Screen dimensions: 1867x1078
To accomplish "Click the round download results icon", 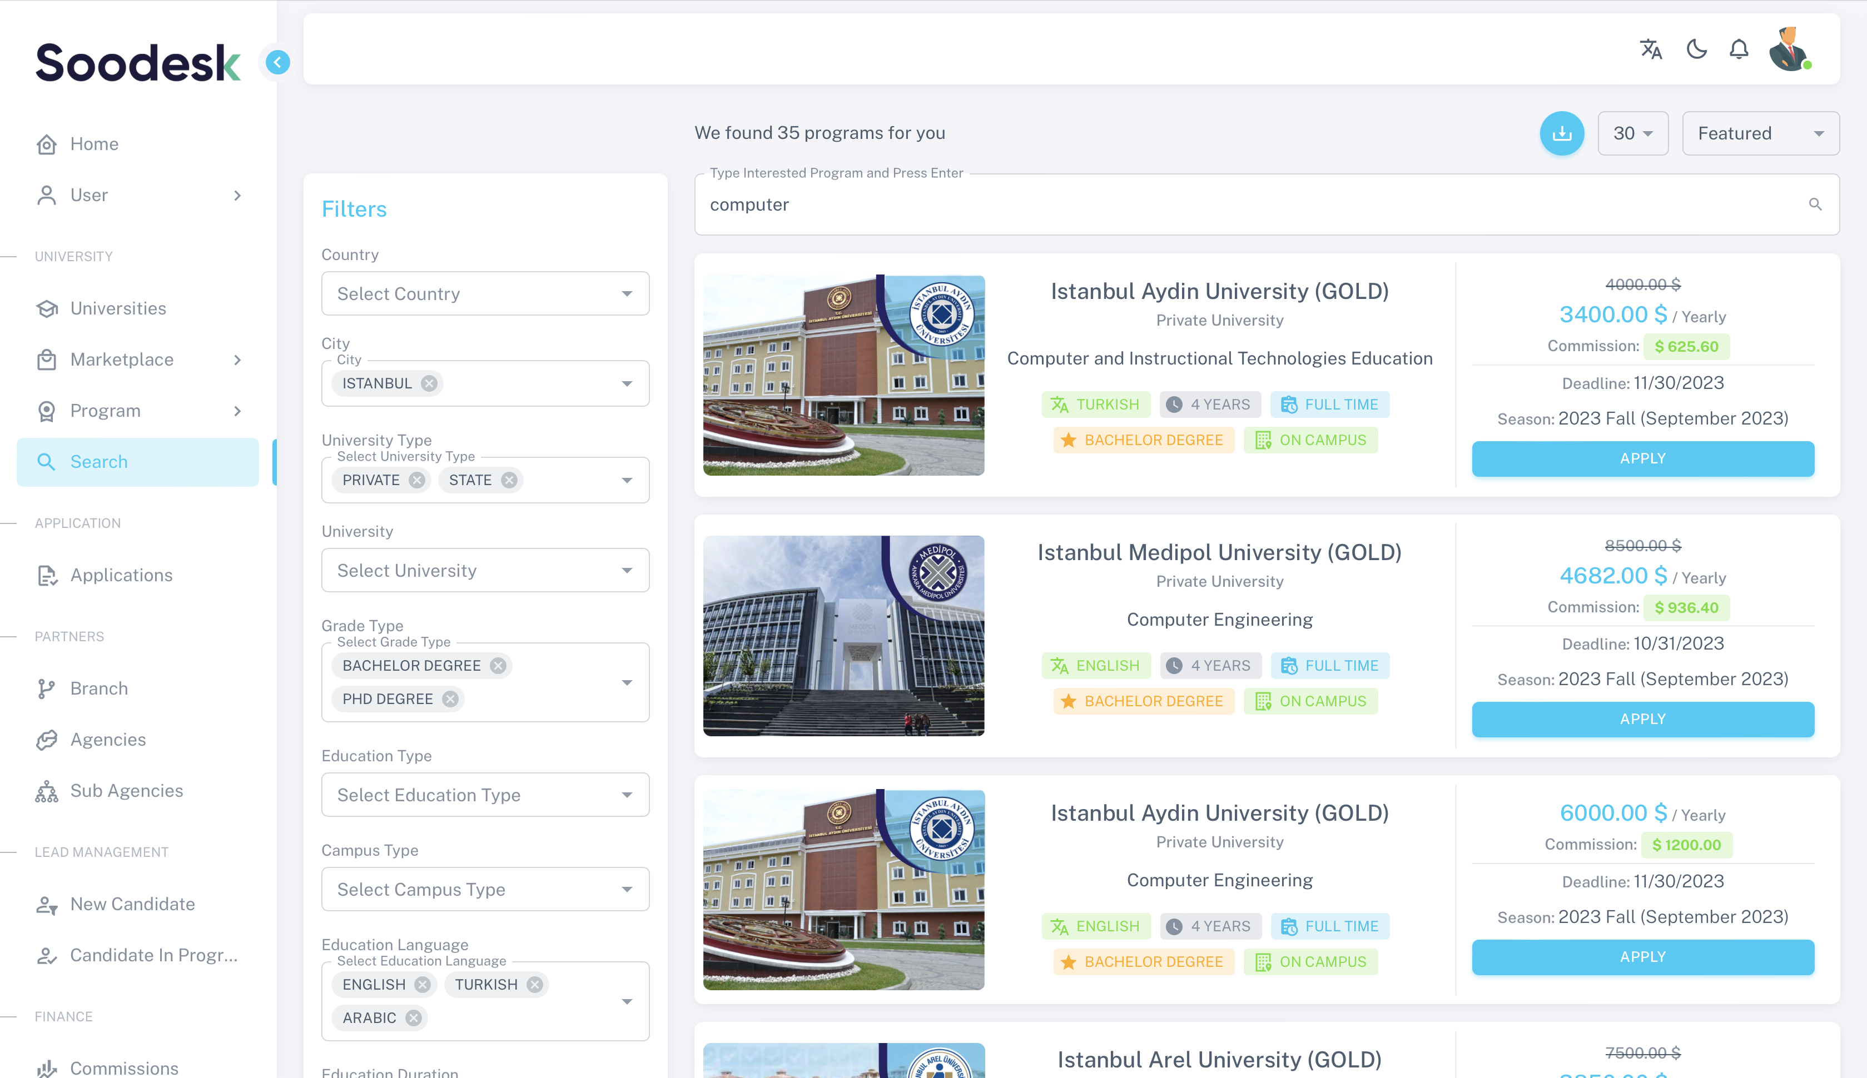I will coord(1563,133).
